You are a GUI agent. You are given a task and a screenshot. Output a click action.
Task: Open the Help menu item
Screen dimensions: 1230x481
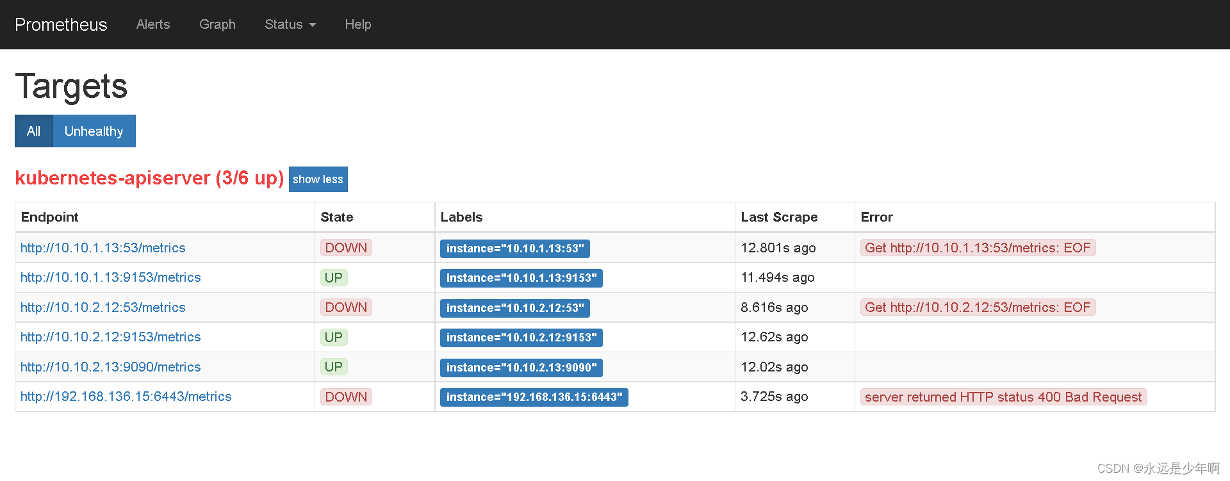358,24
